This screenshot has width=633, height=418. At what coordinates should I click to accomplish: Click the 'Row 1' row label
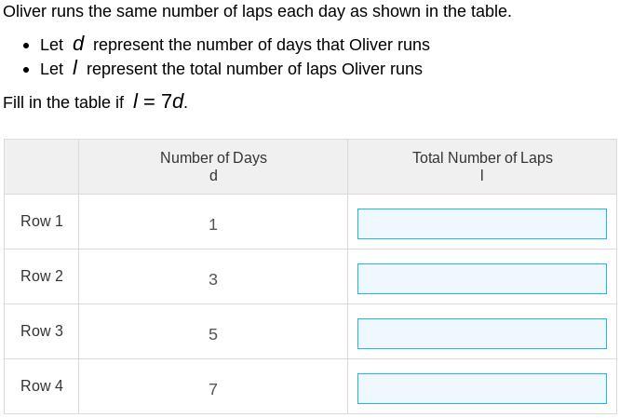tap(42, 221)
